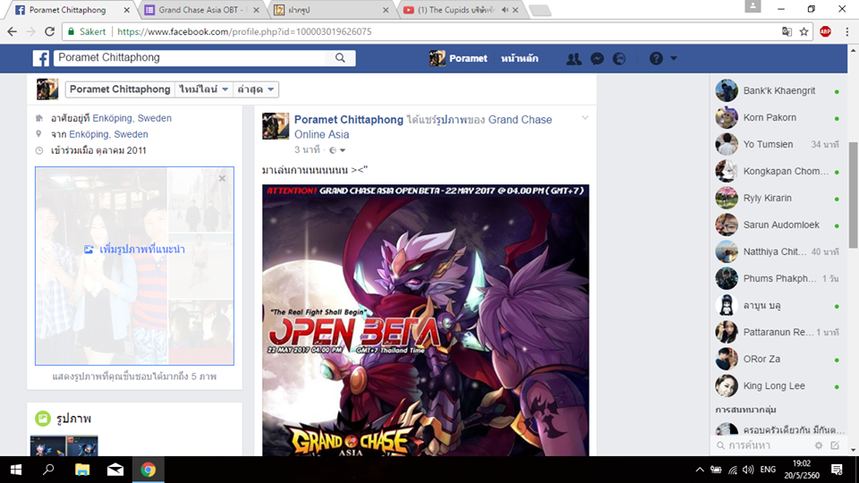Switch to Grand Chase Asia OBT tab
This screenshot has height=483, width=859.
pos(201,10)
